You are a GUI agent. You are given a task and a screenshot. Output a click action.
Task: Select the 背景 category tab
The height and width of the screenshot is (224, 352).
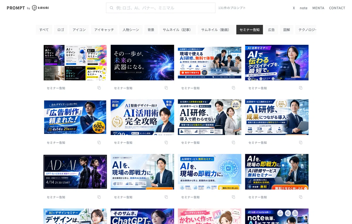151,30
